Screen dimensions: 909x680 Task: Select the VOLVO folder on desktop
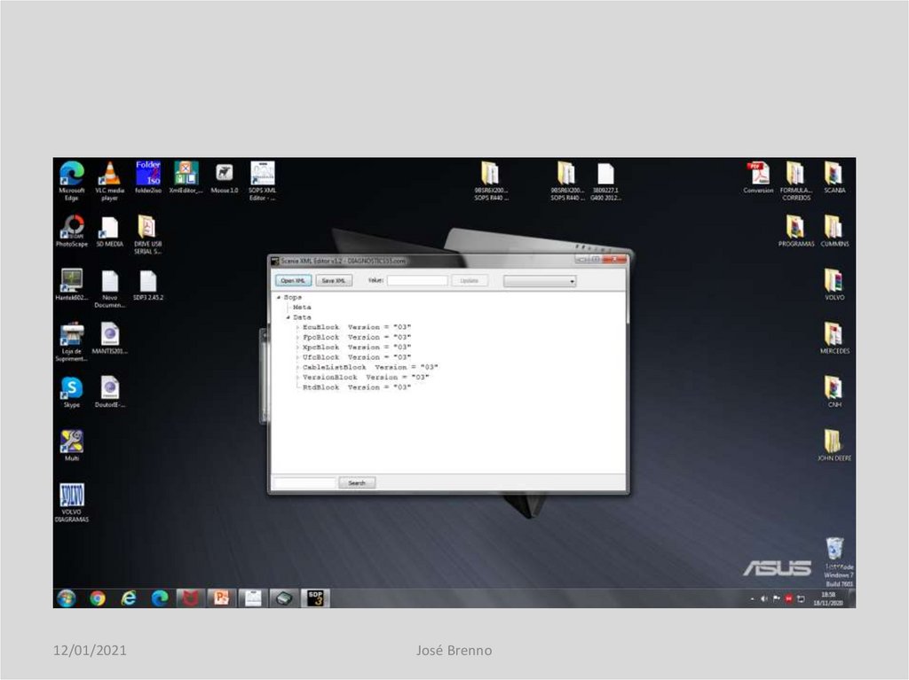point(834,285)
